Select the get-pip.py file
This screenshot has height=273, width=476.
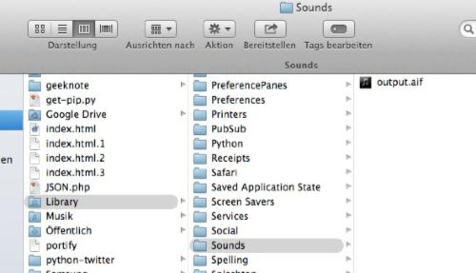70,100
